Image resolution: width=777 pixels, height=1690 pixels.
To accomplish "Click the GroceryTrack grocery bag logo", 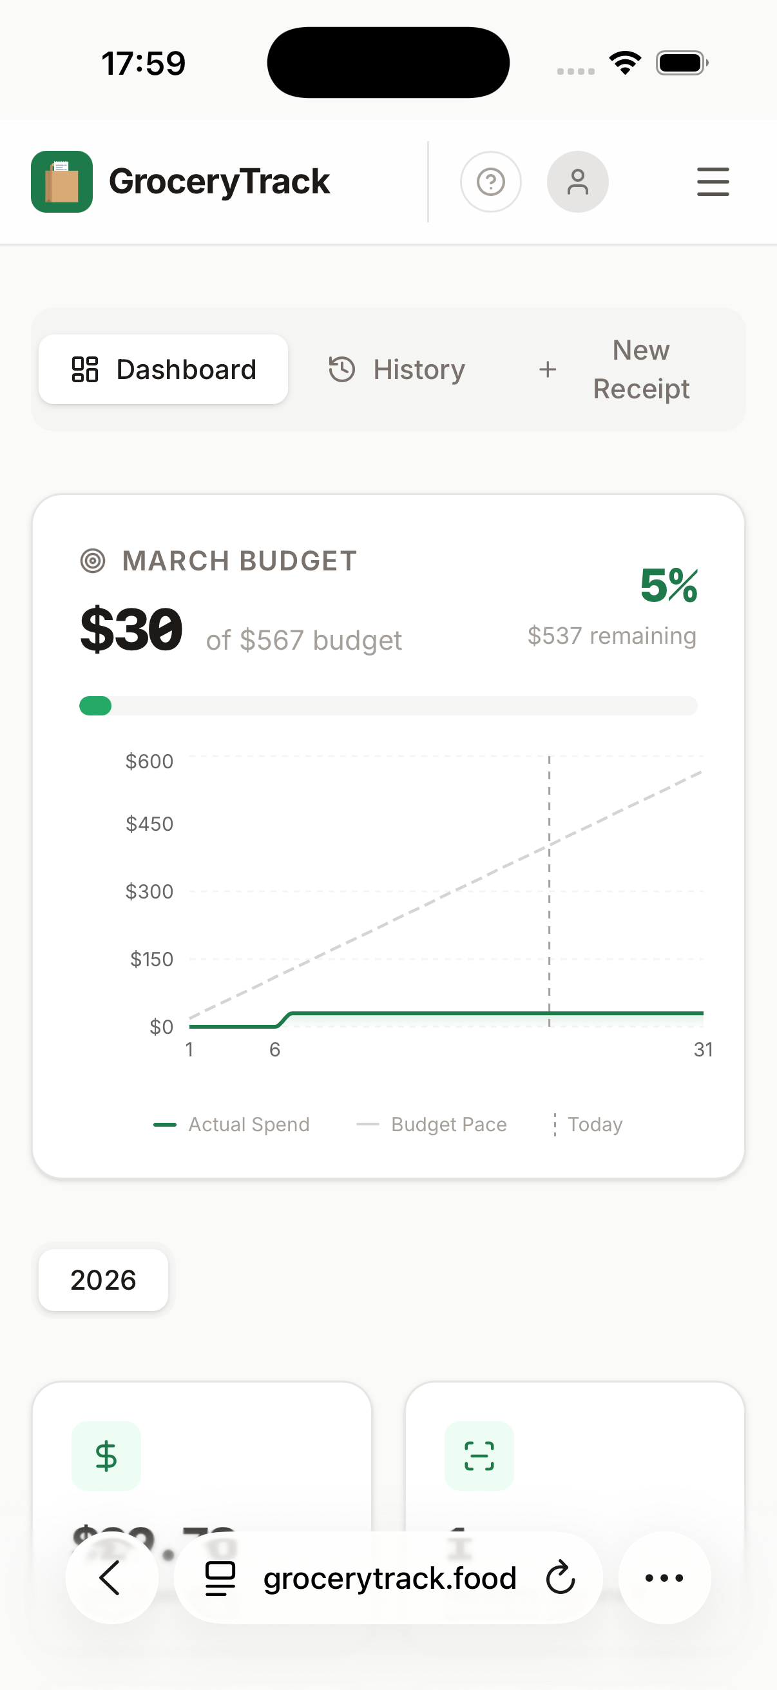I will click(x=62, y=182).
